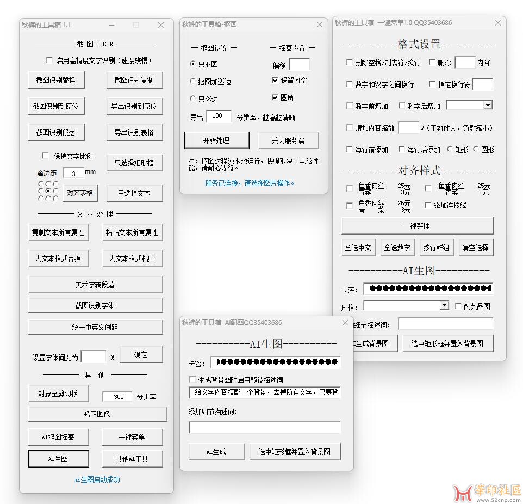Select the 只抠图 radio option

[193, 64]
